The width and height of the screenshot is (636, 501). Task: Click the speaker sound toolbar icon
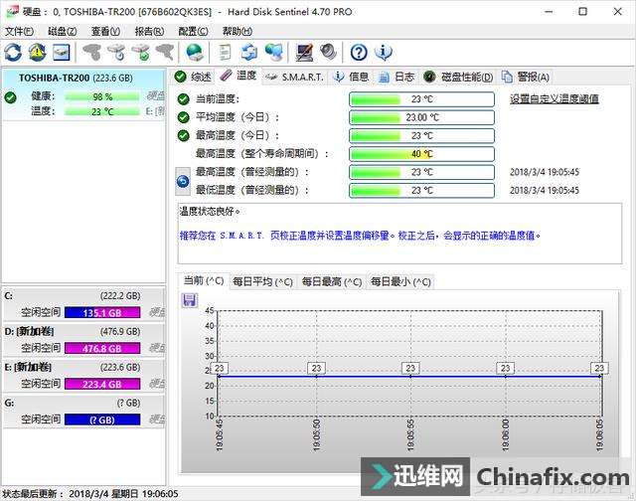pyautogui.click(x=328, y=53)
